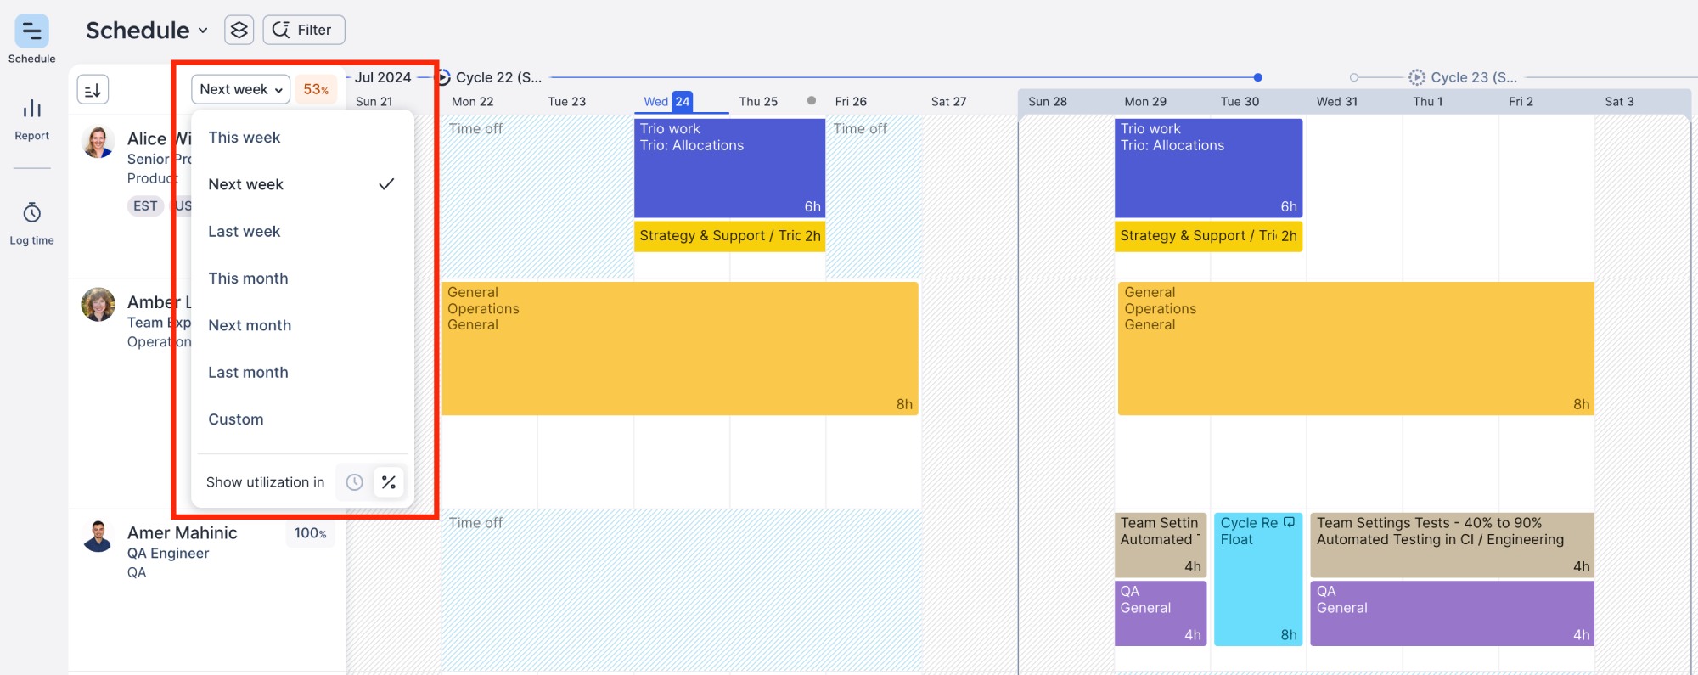This screenshot has width=1698, height=675.
Task: Open the Report section in sidebar
Action: point(31,119)
